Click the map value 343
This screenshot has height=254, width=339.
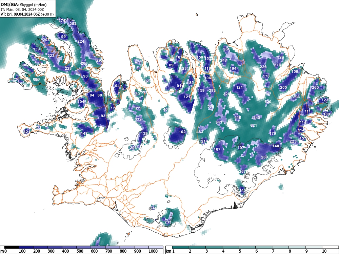coord(219,122)
